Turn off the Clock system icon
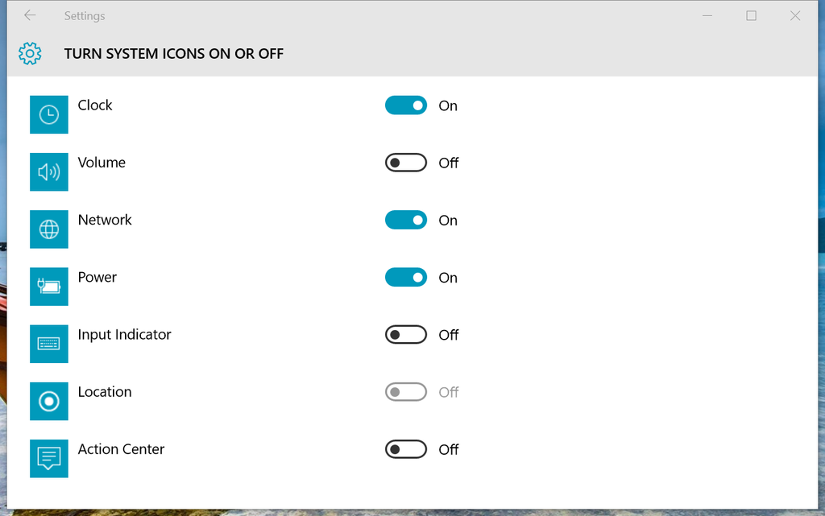Viewport: 825px width, 516px height. [x=405, y=105]
